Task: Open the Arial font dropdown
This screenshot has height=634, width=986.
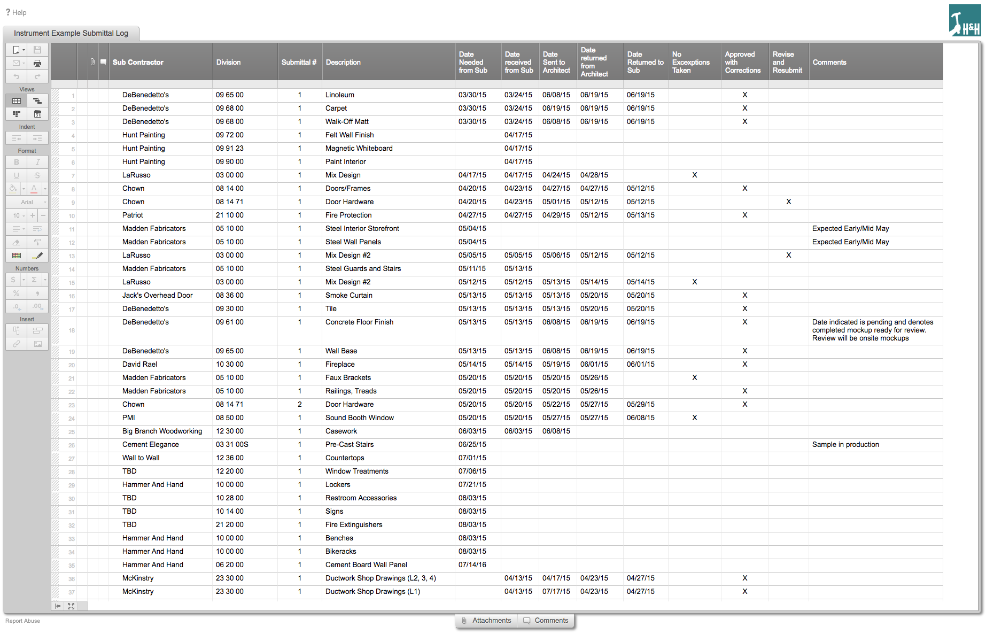Action: pyautogui.click(x=27, y=202)
